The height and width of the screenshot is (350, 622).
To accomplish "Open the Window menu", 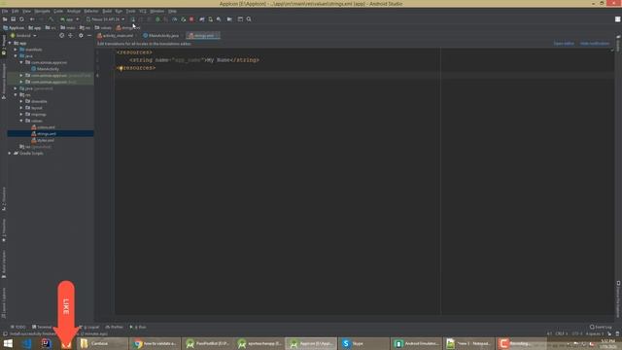I will pos(157,11).
